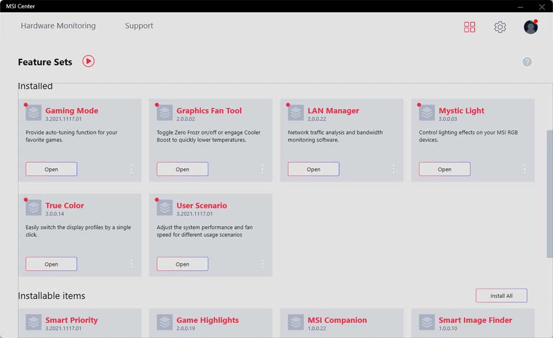The height and width of the screenshot is (338, 553).
Task: Switch to Support tab
Action: (139, 26)
